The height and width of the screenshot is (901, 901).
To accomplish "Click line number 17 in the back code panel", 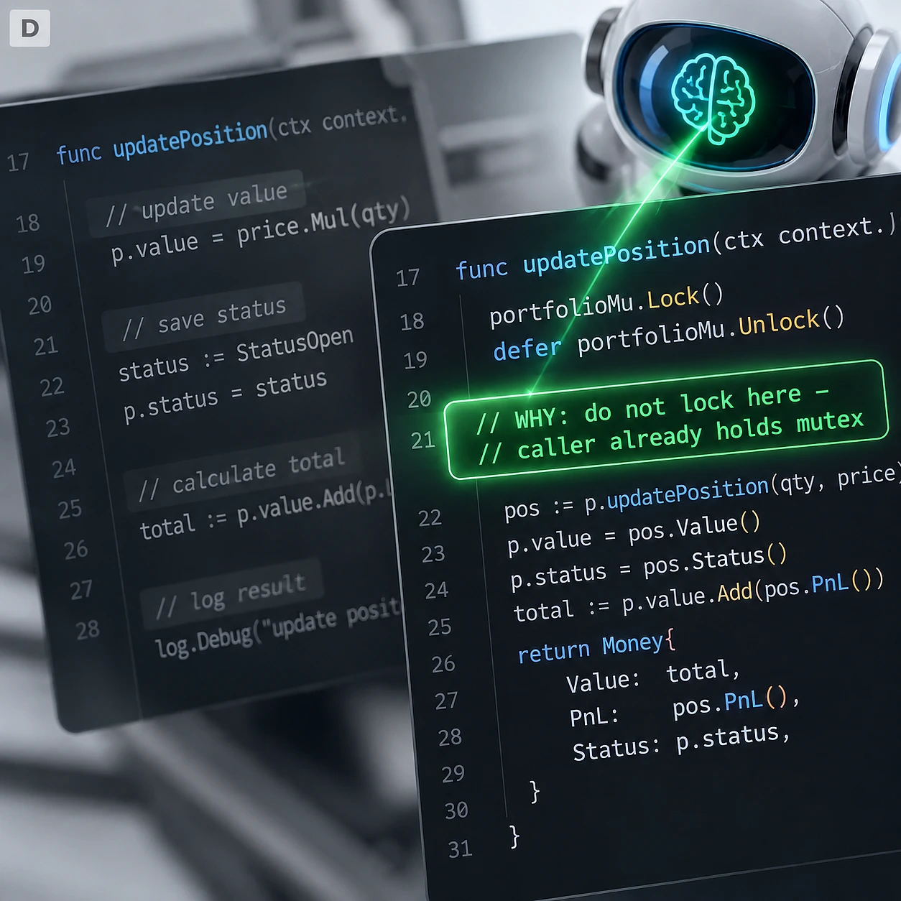I will pos(19,162).
